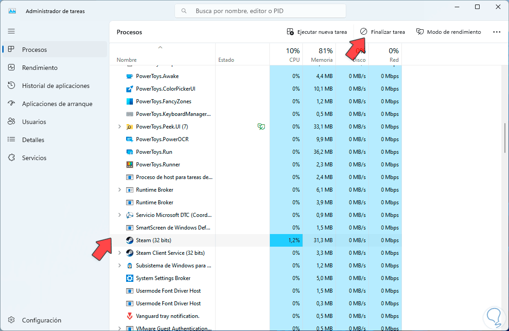509x331 pixels.
Task: Click the PowerToys.PowerOCR icon
Action: point(130,140)
